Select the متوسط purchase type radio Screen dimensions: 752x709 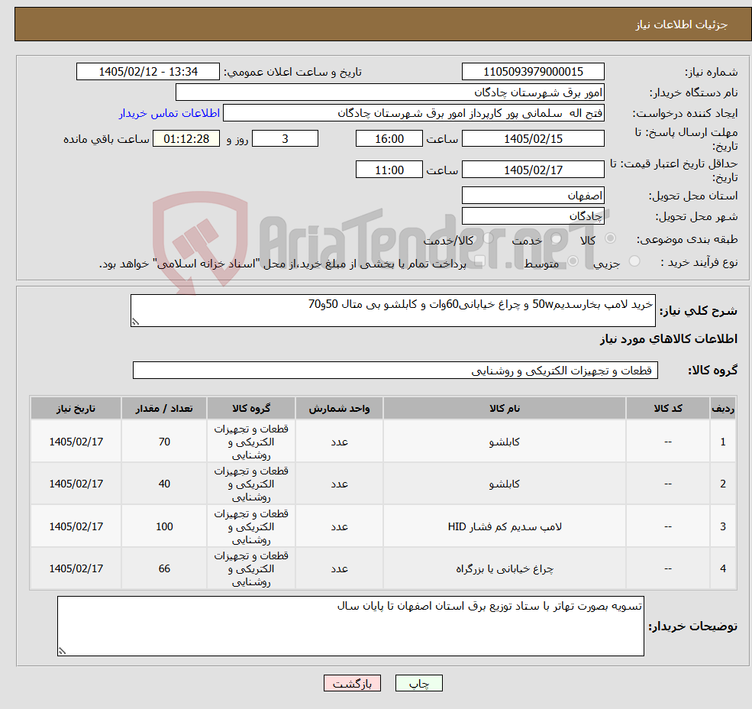[573, 261]
